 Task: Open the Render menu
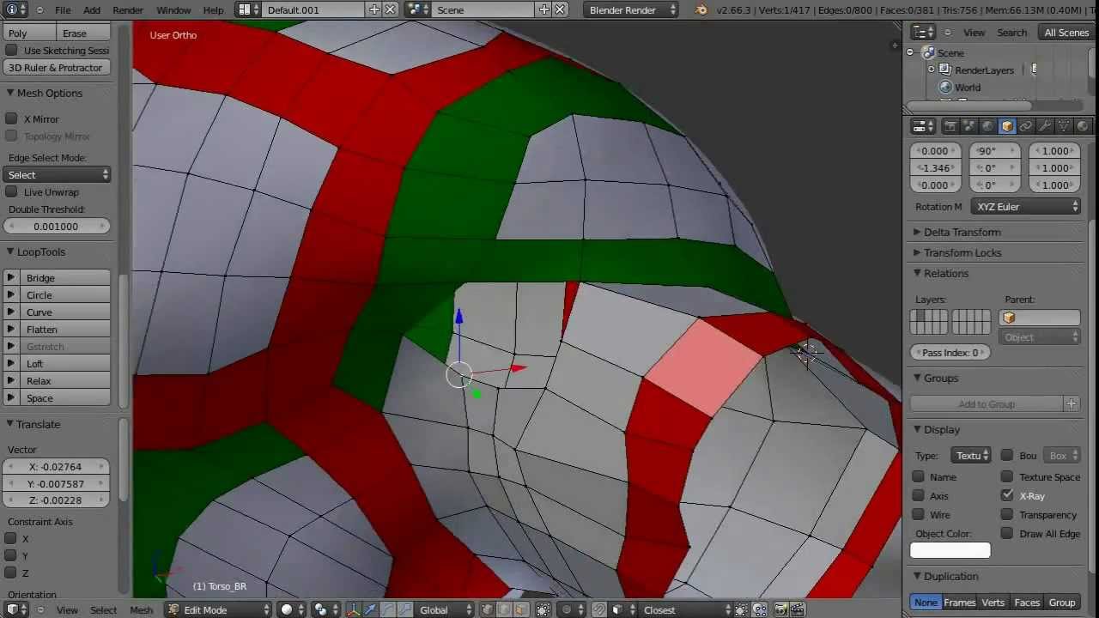(x=128, y=9)
